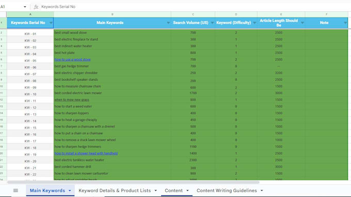Viewport: 351px width, 197px height.
Task: Open Content Writing Guidelines tab arrow
Action: click(262, 190)
